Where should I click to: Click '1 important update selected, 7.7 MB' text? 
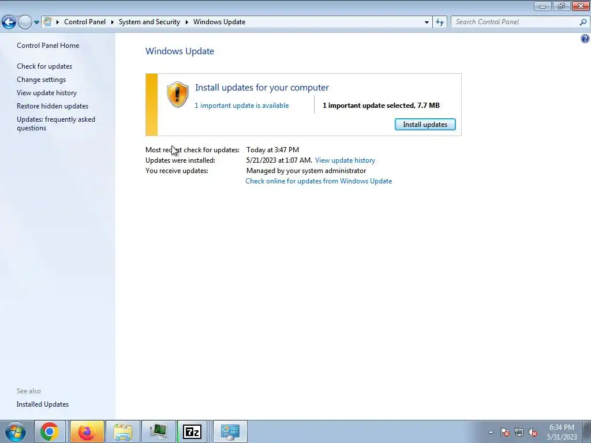tap(381, 106)
